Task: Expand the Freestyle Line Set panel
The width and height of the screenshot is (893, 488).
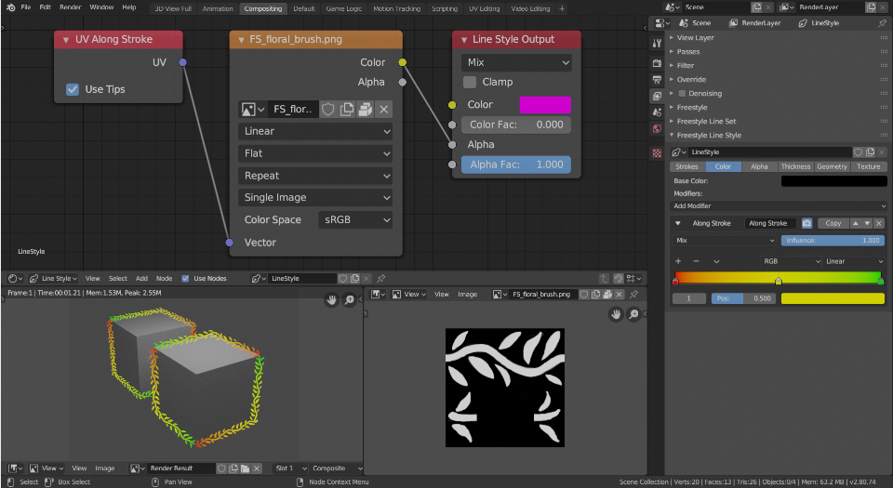Action: click(x=706, y=121)
